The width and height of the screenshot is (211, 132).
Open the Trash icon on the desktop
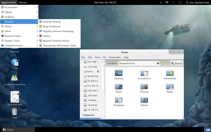(x=15, y=112)
